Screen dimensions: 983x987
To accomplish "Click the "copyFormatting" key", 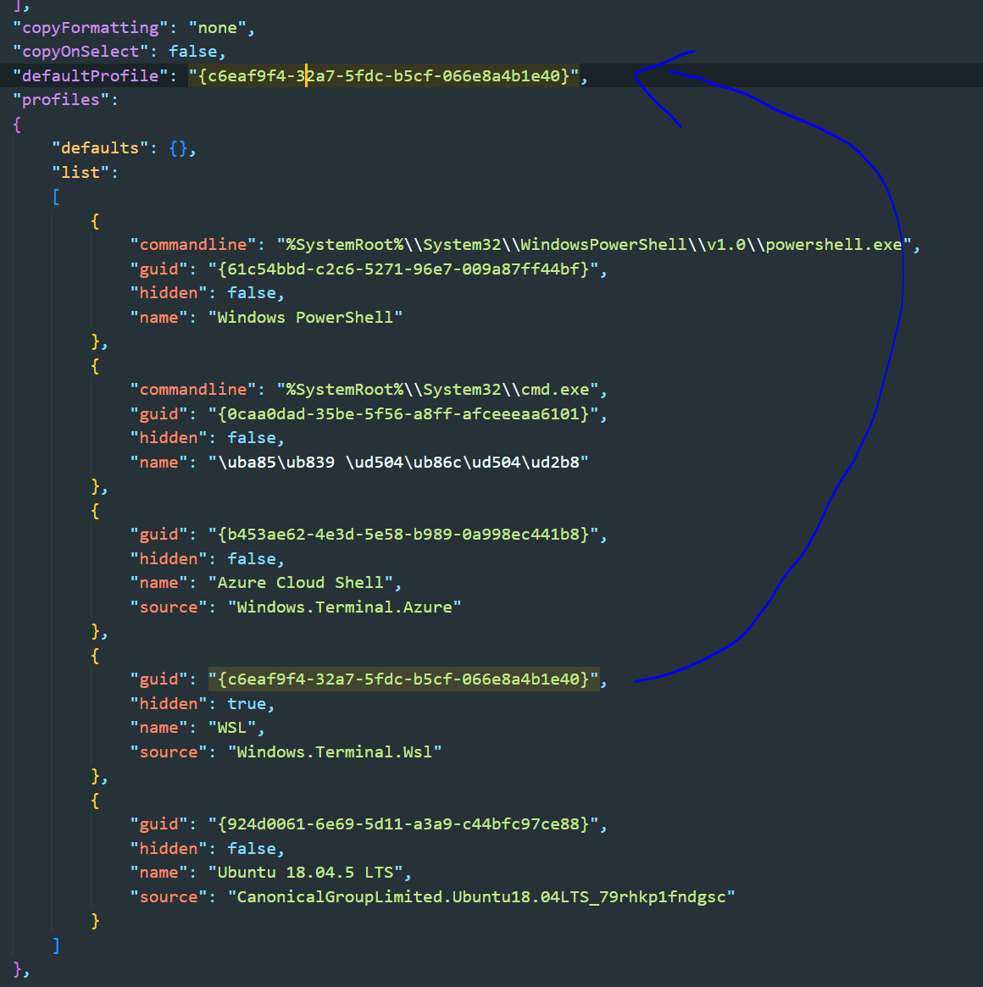I will [x=91, y=28].
